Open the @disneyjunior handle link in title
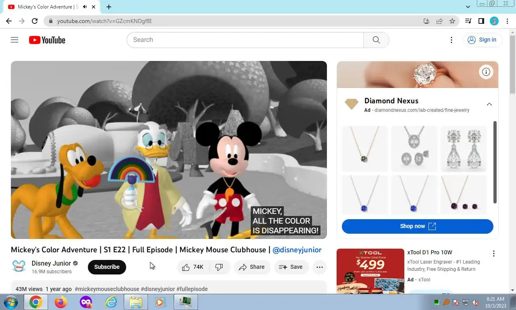The width and height of the screenshot is (516, 310). (297, 250)
